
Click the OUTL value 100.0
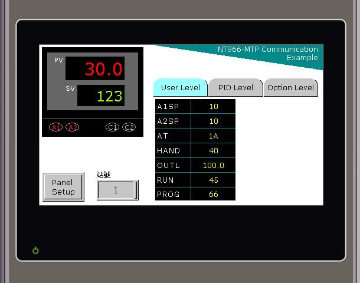(213, 165)
